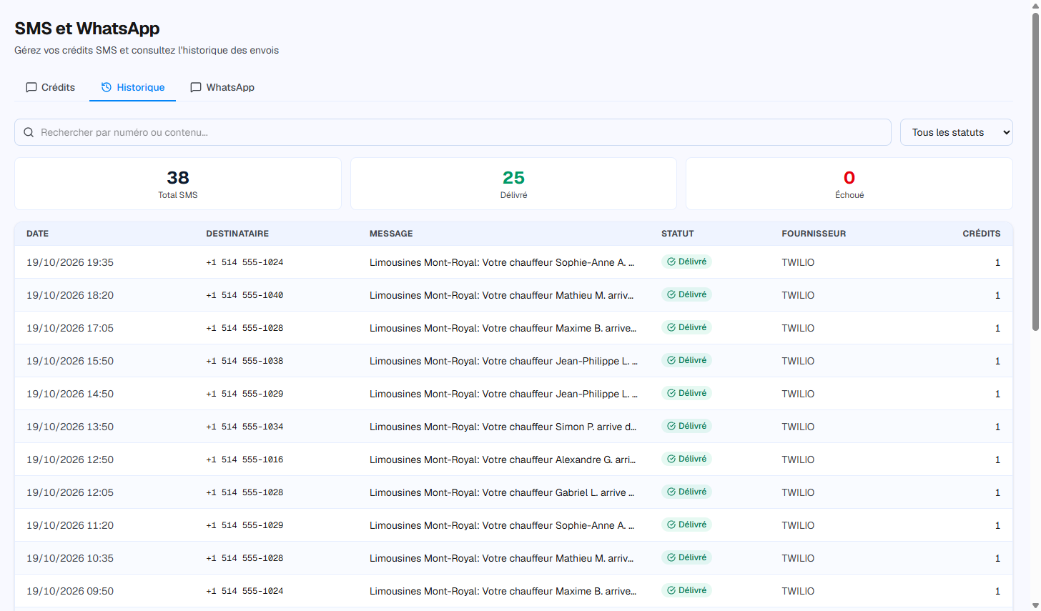Select the message mentioning chauffeur Alexandre G.
1041x611 pixels.
[x=503, y=460]
